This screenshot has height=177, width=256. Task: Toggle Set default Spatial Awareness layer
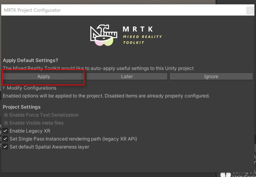[5, 147]
